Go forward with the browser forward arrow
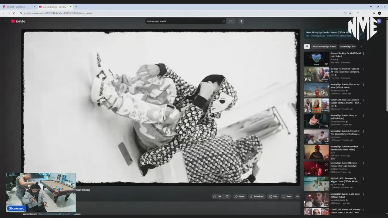The image size is (388, 218). tap(9, 13)
